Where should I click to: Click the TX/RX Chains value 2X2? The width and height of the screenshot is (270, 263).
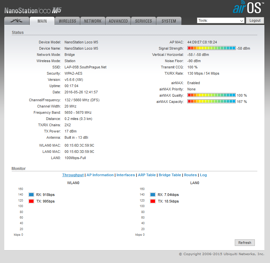68,125
